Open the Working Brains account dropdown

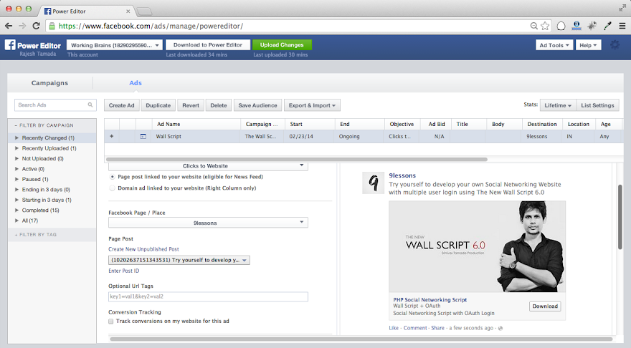point(115,45)
